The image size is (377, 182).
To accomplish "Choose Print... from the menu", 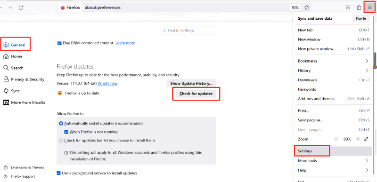I will coord(333,111).
